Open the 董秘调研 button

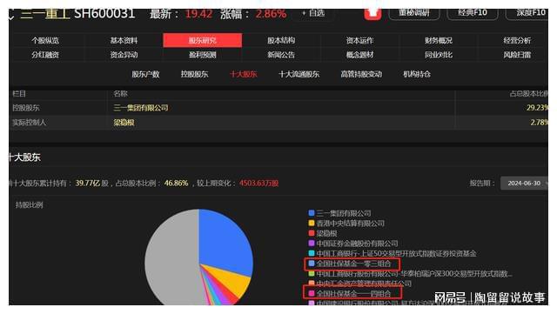point(414,13)
